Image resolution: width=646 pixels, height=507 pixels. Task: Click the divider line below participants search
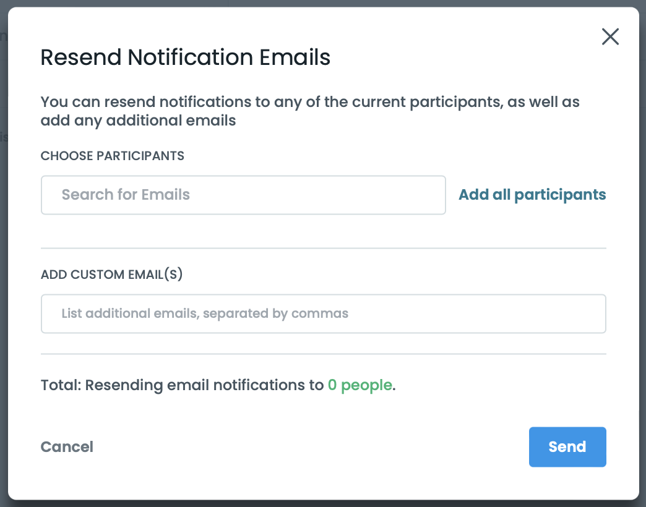[x=323, y=248]
